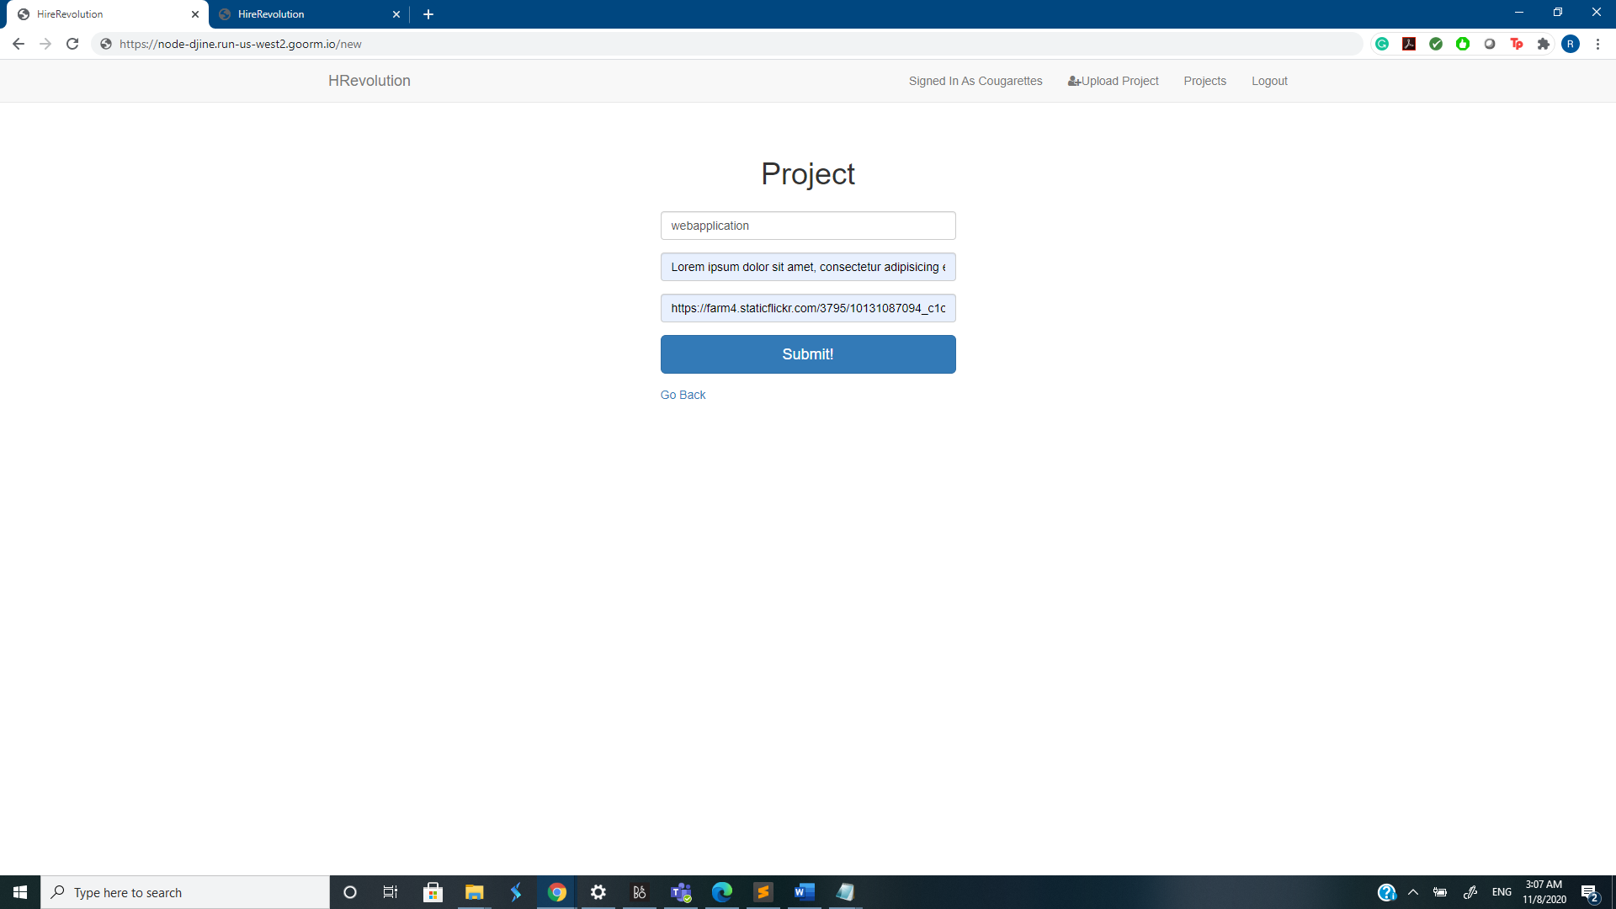The image size is (1616, 909).
Task: Open the Adobe Acrobat extension icon
Action: click(x=1409, y=44)
